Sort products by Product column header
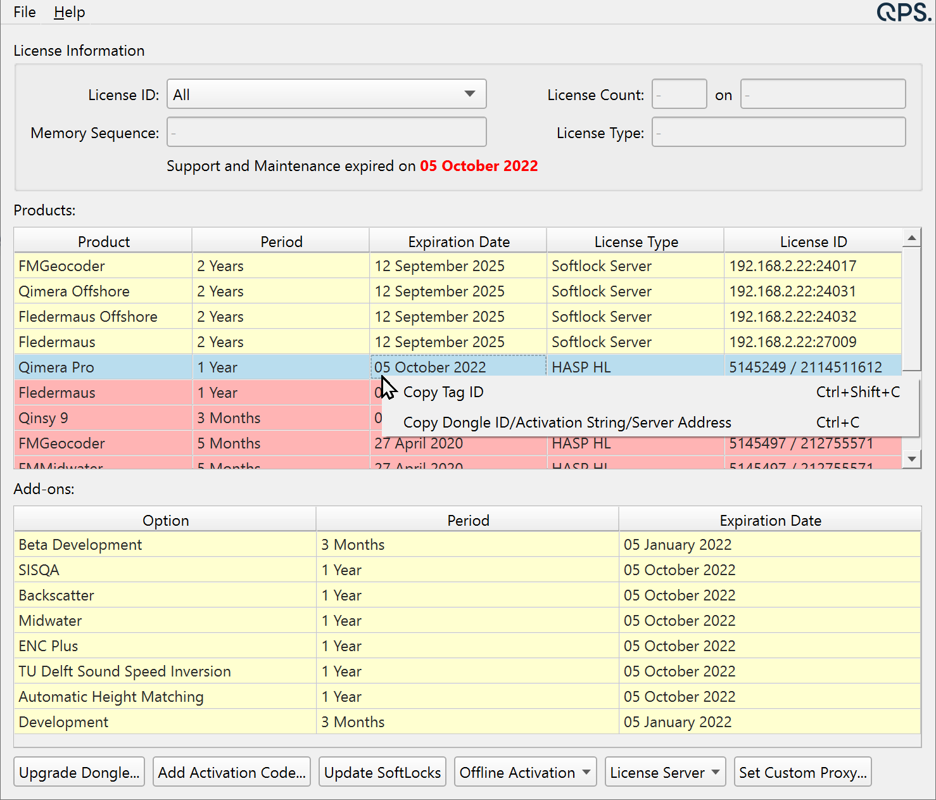 coord(103,241)
